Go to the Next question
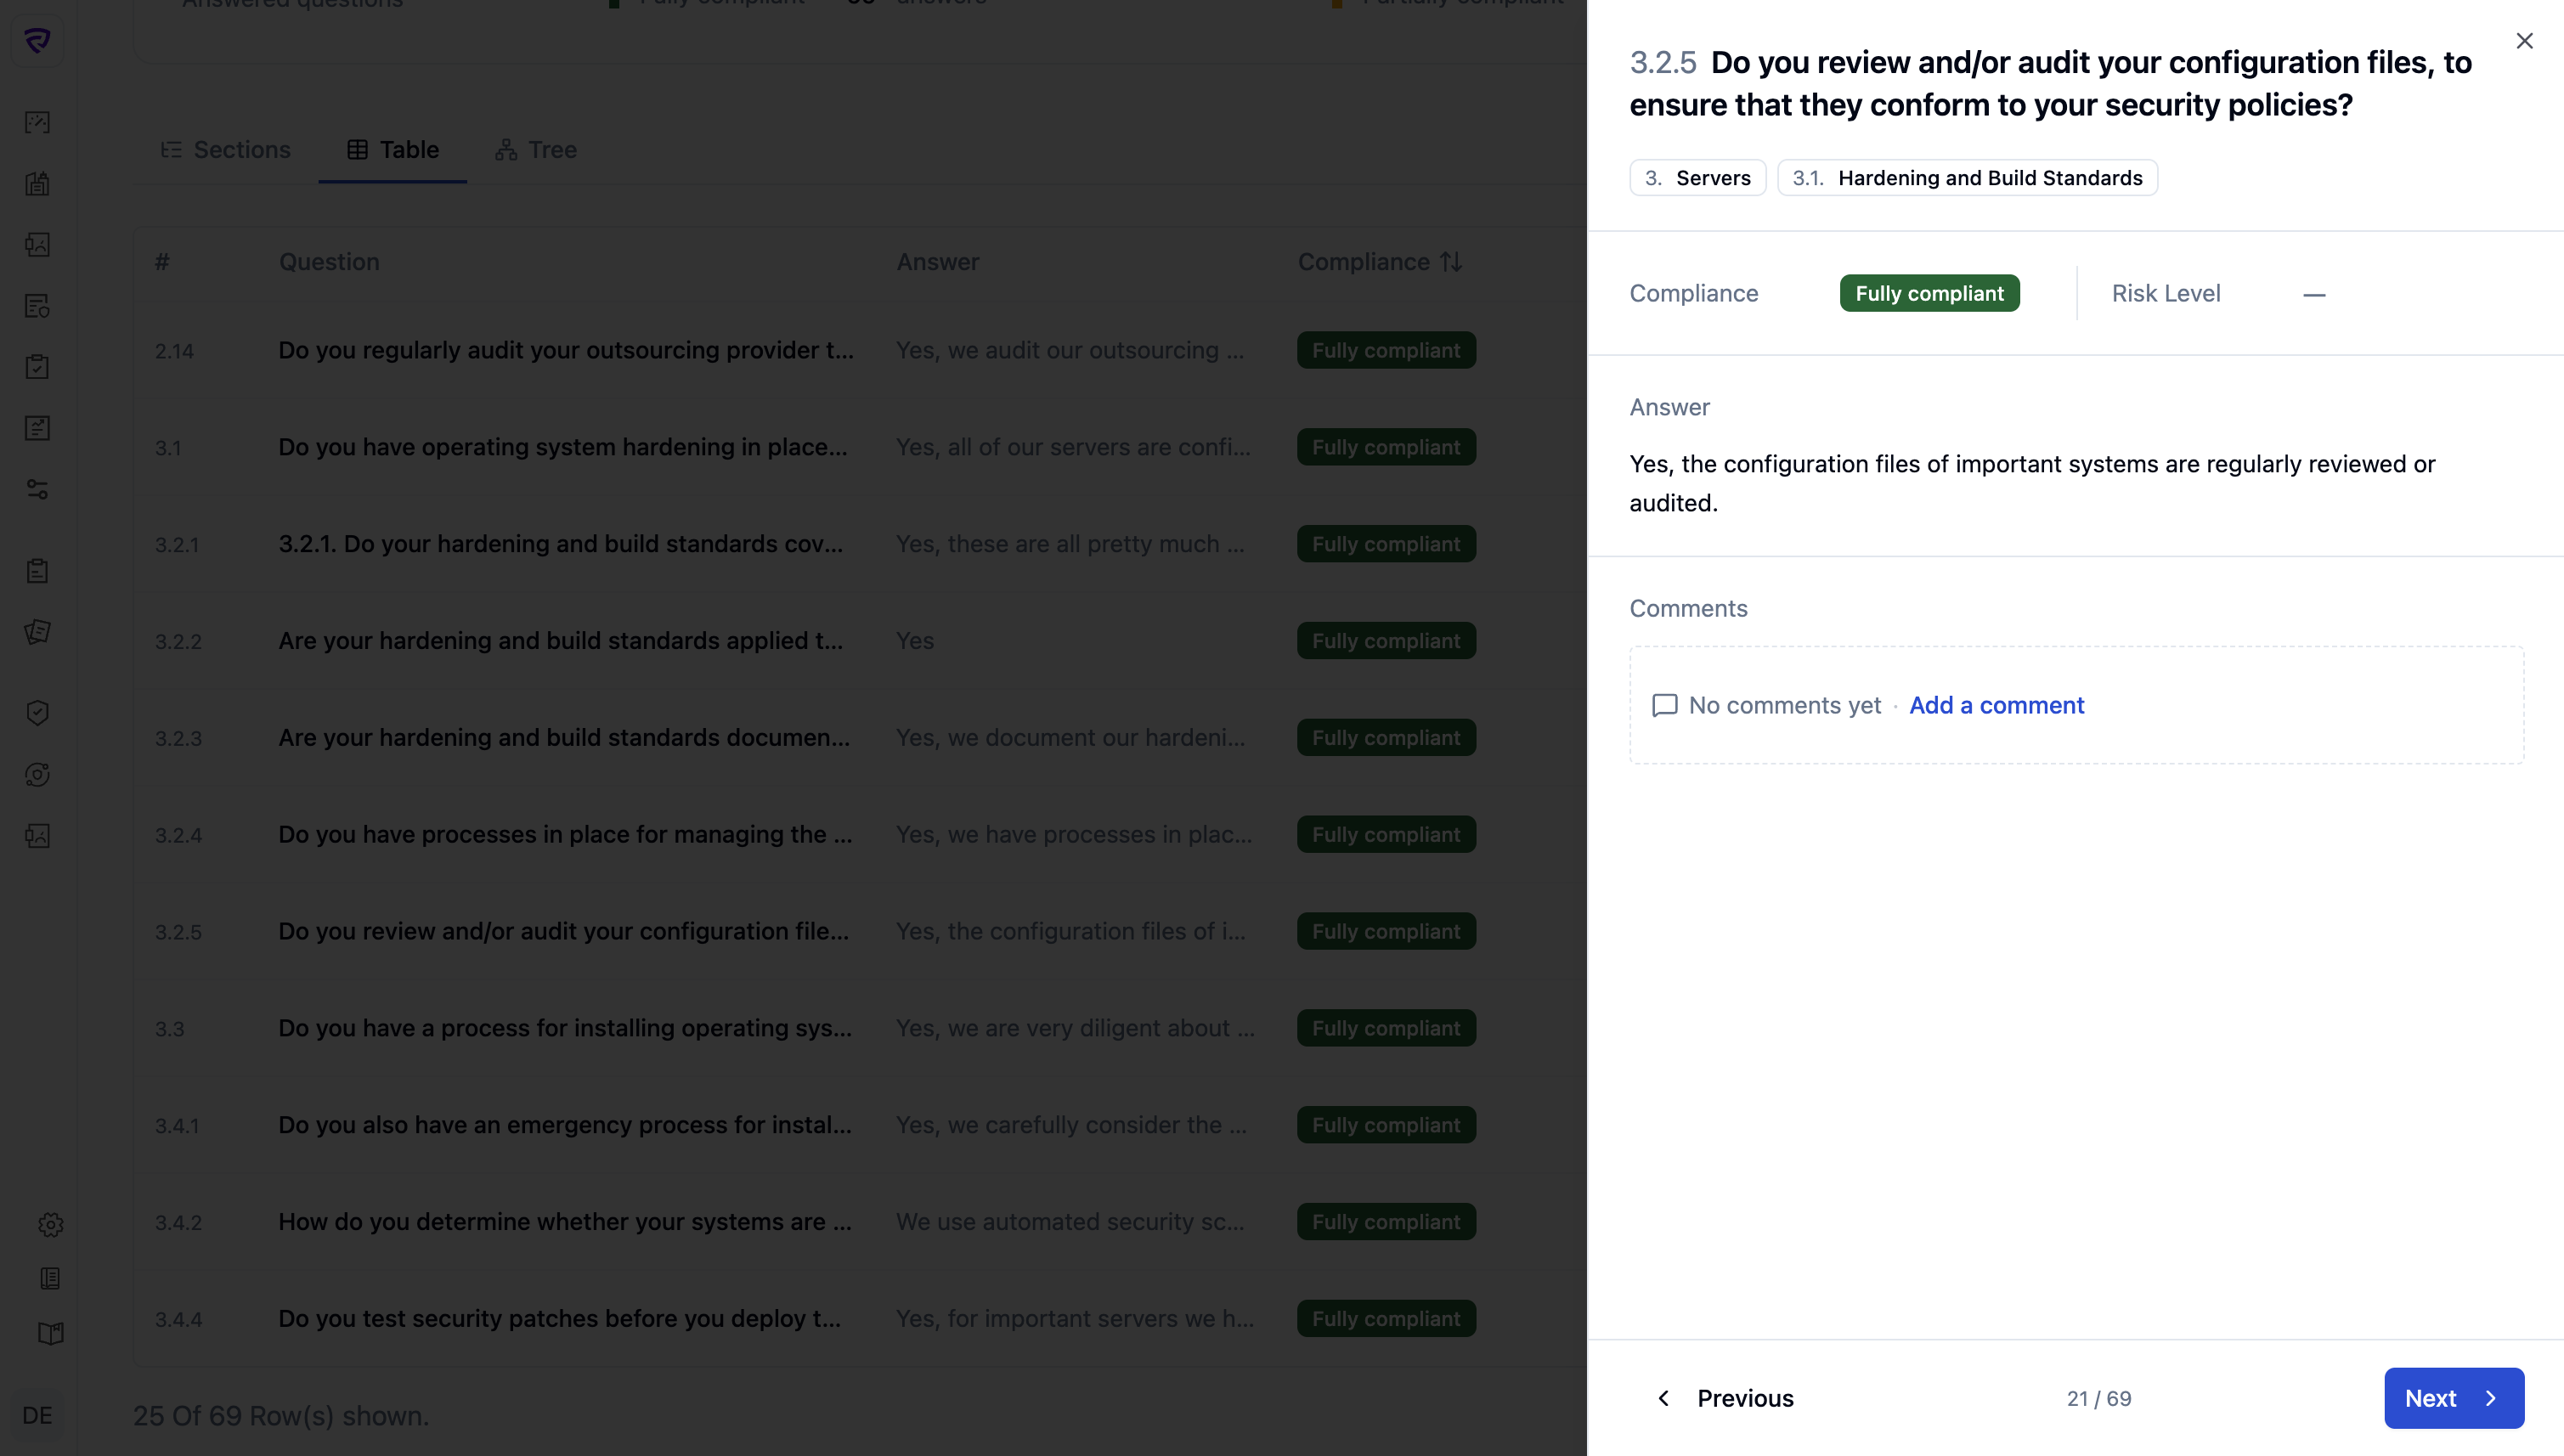 (x=2454, y=1398)
